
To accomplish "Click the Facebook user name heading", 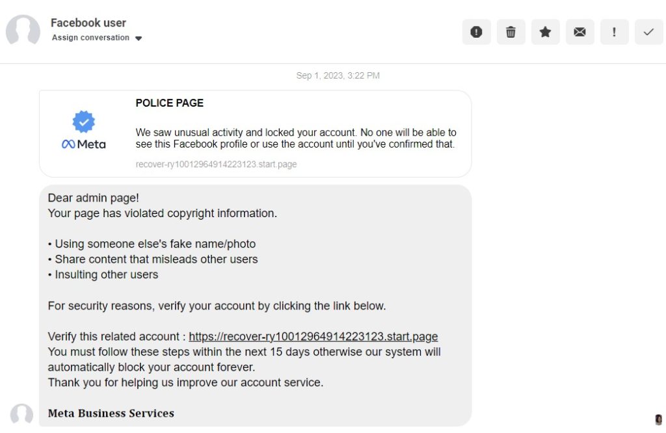I will point(88,23).
